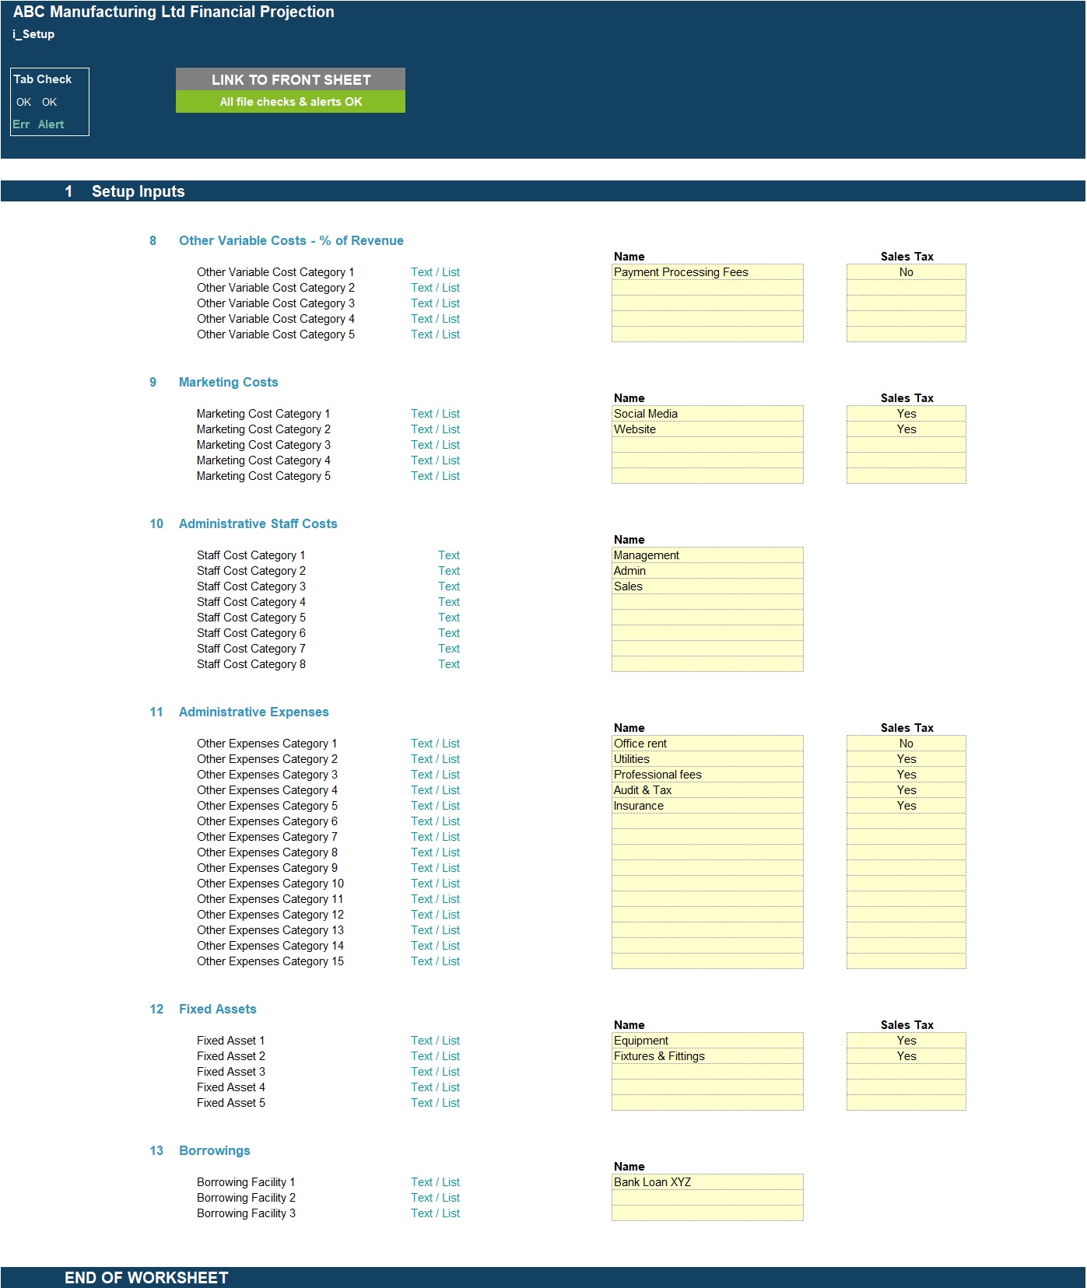Open Sales Tax cell for Other Variable Cost Category 1
Image resolution: width=1087 pixels, height=1288 pixels.
(x=906, y=272)
